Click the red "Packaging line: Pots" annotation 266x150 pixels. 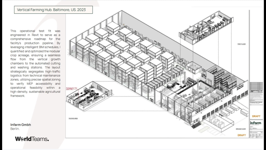pyautogui.click(x=71, y=89)
